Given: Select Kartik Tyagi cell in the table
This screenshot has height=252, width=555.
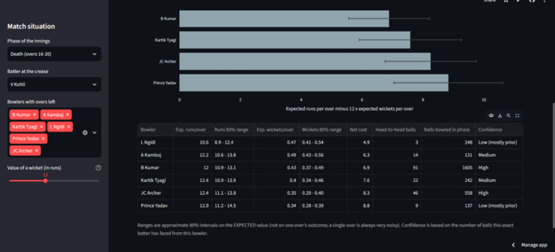Looking at the screenshot, I should pyautogui.click(x=155, y=180).
